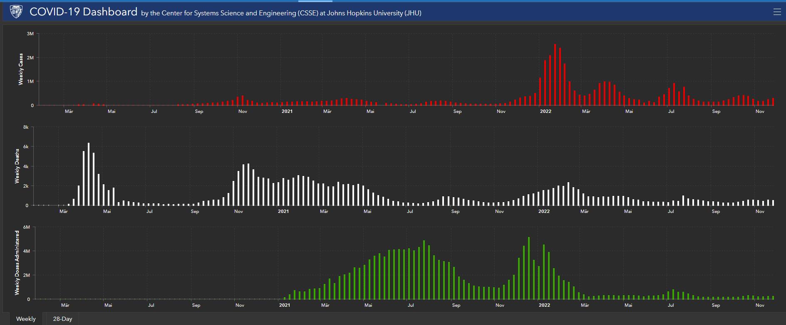Click the CSSE Johns Hopkins University subtitle text
786x325 pixels.
pos(281,13)
